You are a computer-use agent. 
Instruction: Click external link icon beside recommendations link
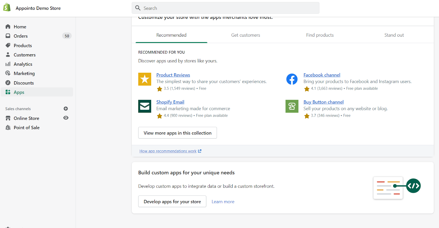pos(200,151)
